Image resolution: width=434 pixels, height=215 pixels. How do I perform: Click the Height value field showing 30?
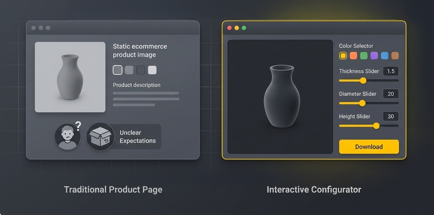(391, 116)
